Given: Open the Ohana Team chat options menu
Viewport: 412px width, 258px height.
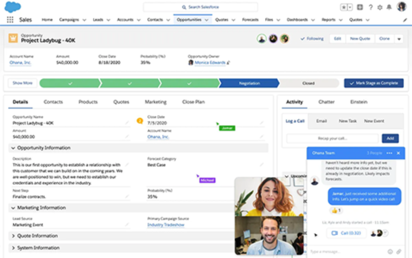Looking at the screenshot, I should (389, 153).
